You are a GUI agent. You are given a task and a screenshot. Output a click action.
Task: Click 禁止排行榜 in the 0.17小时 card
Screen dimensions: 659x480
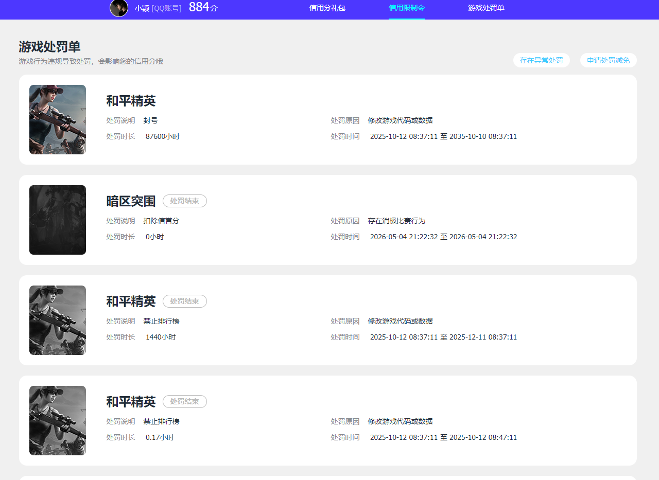pos(162,421)
